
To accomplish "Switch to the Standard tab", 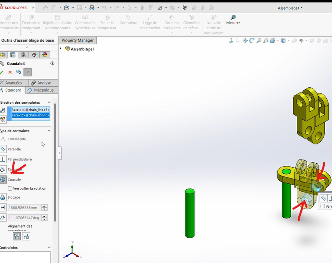I will [x=12, y=90].
